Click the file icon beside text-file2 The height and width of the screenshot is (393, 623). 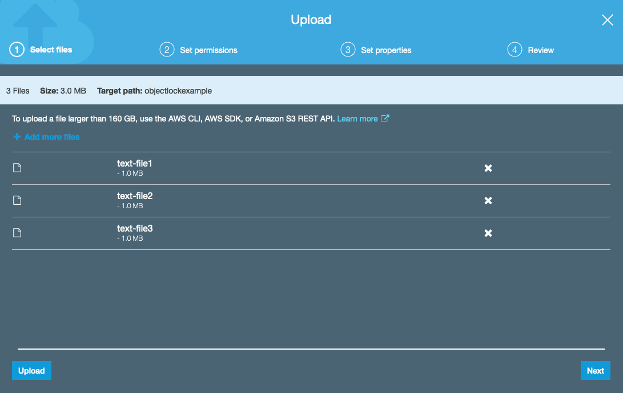17,200
